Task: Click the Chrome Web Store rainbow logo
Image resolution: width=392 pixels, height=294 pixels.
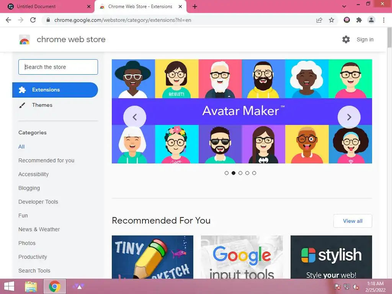Action: point(24,39)
